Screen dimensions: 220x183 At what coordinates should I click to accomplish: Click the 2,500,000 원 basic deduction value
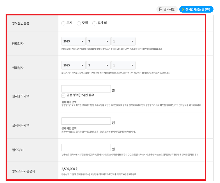(70, 169)
